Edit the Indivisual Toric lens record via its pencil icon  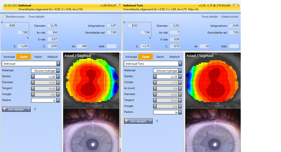(x=233, y=5)
